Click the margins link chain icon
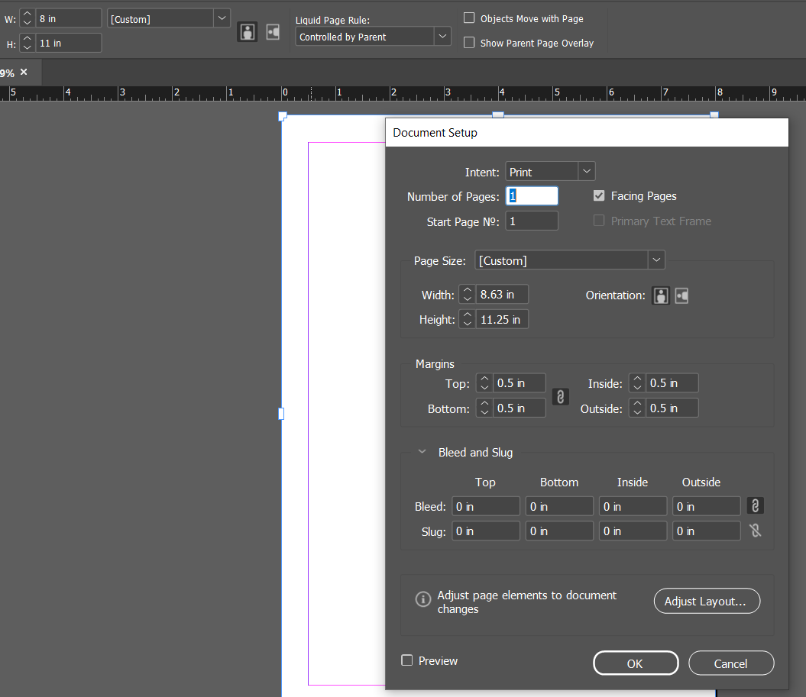The width and height of the screenshot is (806, 697). coord(560,396)
